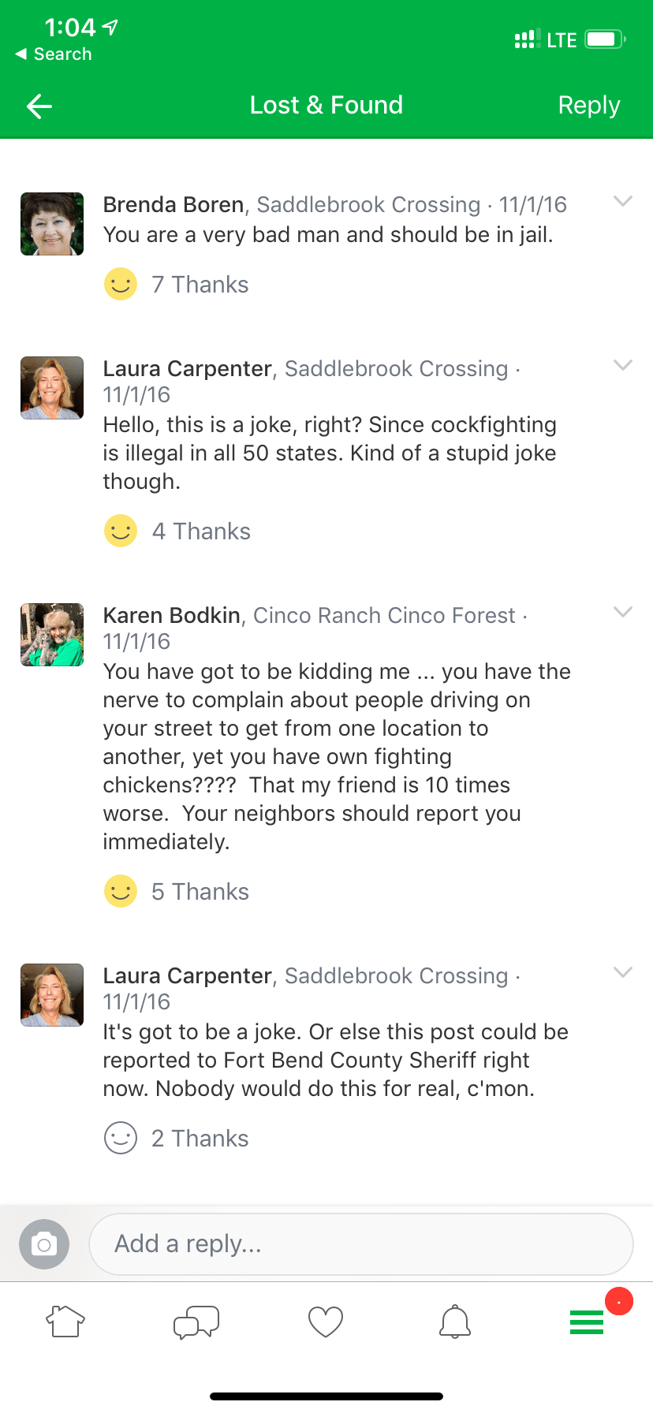The width and height of the screenshot is (653, 1413).
Task: Tap the back arrow icon
Action: [x=39, y=106]
